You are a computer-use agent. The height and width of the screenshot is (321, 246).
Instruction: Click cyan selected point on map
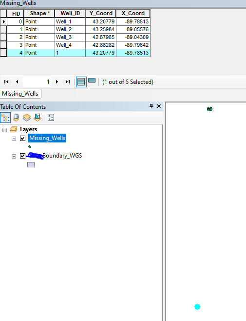197,307
